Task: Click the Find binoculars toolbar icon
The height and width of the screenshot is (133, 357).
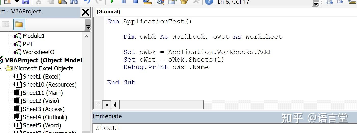Action: coord(74,2)
